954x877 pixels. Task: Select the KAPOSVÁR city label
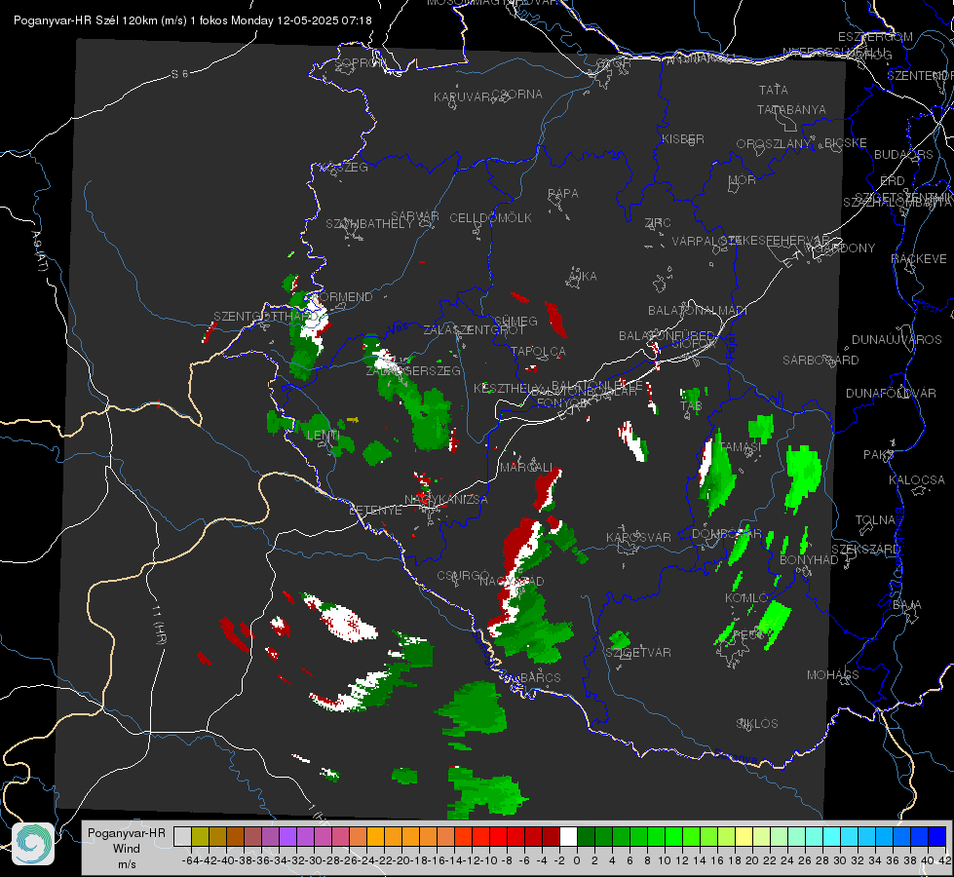(639, 537)
